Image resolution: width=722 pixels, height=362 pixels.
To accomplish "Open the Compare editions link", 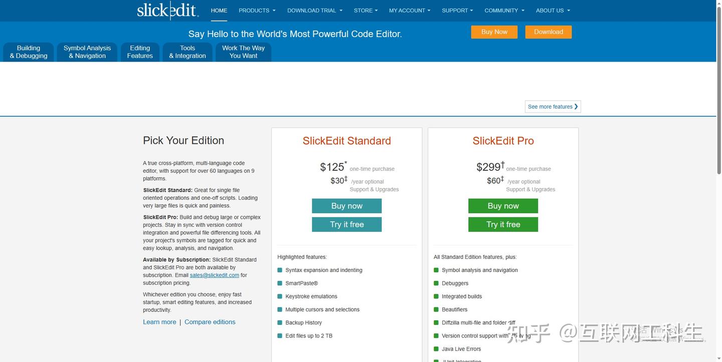I will pyautogui.click(x=210, y=322).
